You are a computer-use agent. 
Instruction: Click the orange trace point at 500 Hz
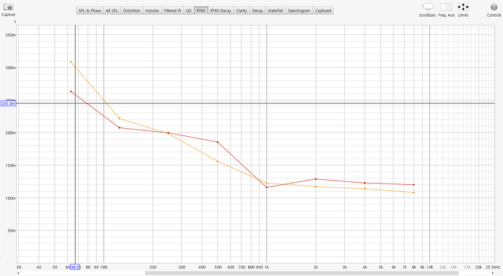(x=217, y=161)
